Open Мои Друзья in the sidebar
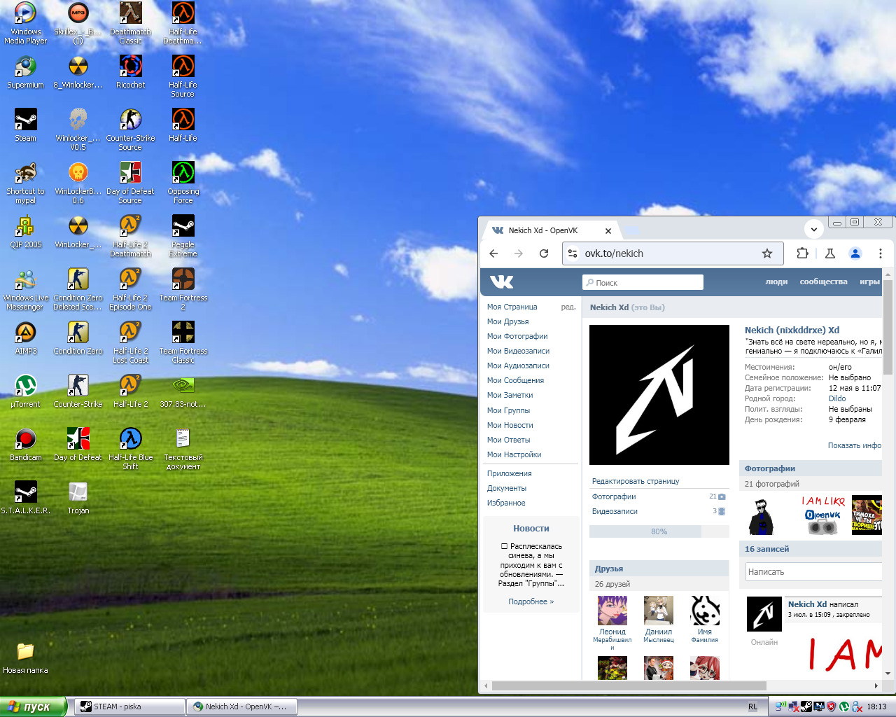 point(508,321)
